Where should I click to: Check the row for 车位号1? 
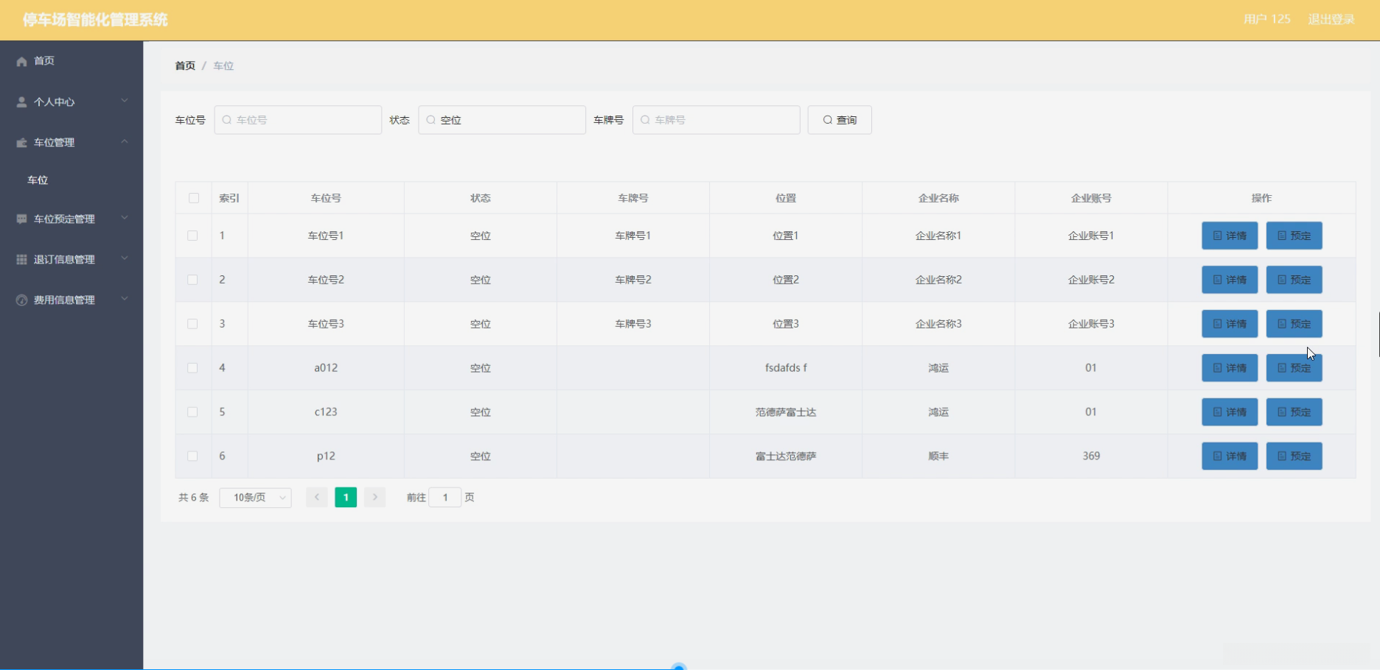pos(192,236)
